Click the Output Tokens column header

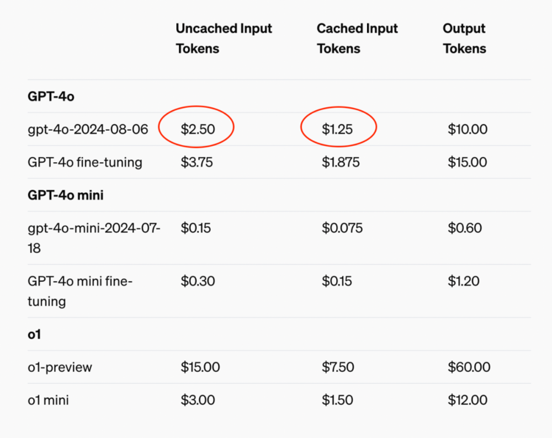point(464,39)
